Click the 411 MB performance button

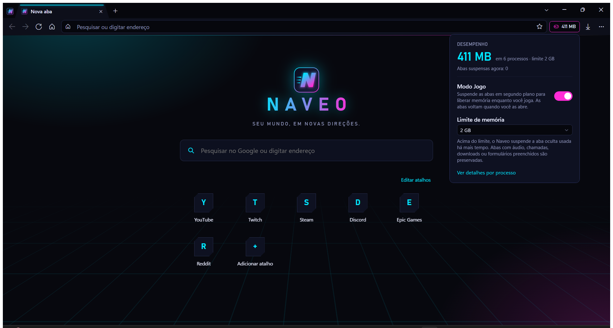pyautogui.click(x=565, y=27)
